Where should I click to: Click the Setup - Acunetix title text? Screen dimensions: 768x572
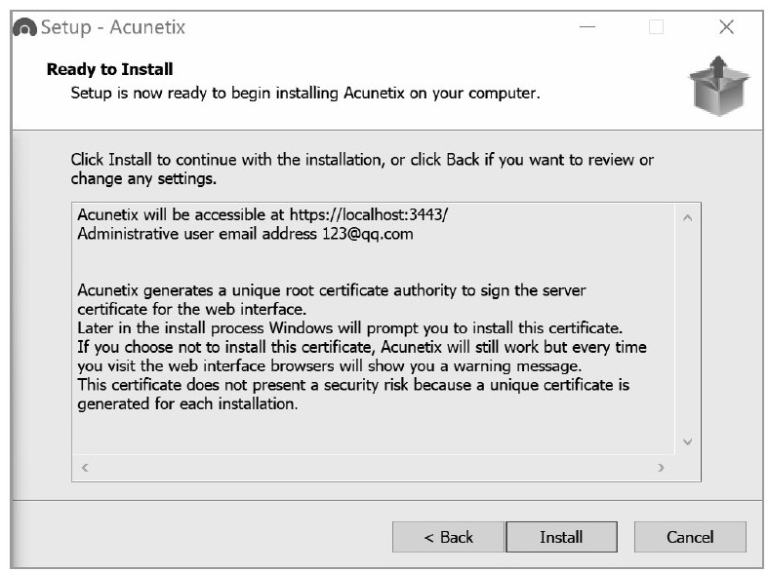point(113,27)
